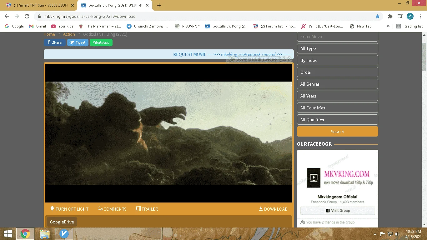The width and height of the screenshot is (427, 240).
Task: Open the Google bookmark
Action: [14, 26]
